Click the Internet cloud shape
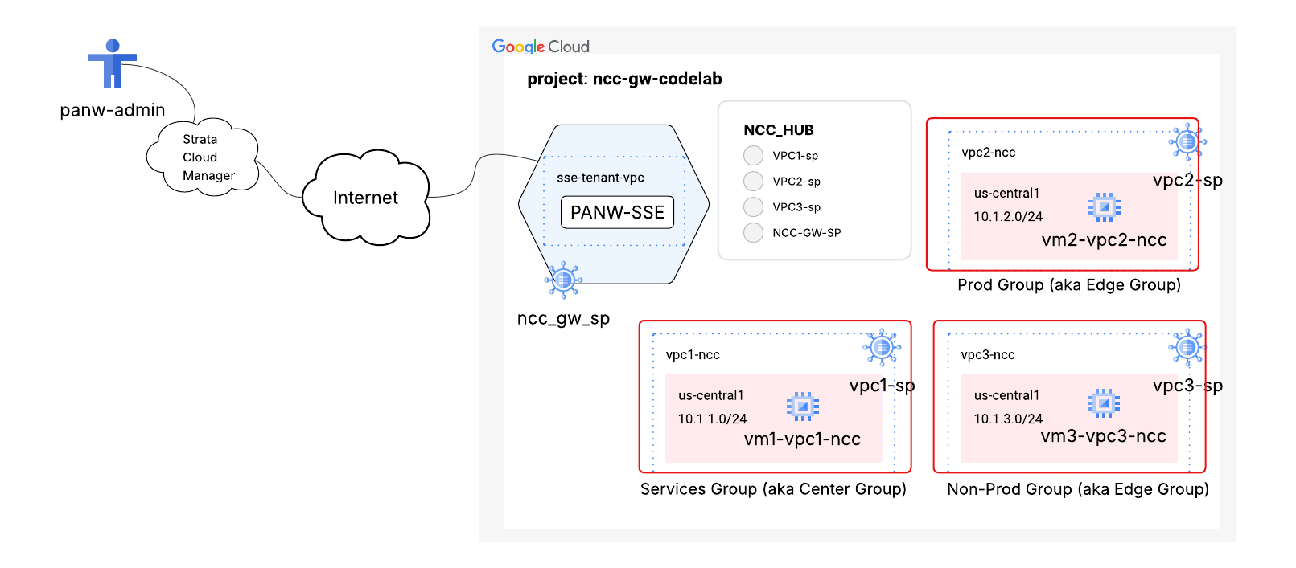1296x568 pixels. pyautogui.click(x=366, y=197)
